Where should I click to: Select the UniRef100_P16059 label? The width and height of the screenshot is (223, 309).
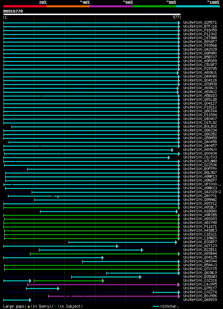pos(200,30)
